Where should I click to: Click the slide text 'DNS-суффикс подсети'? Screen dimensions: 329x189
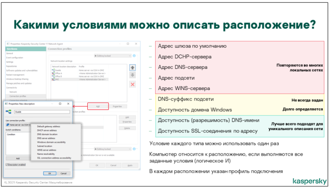[x=186, y=99]
